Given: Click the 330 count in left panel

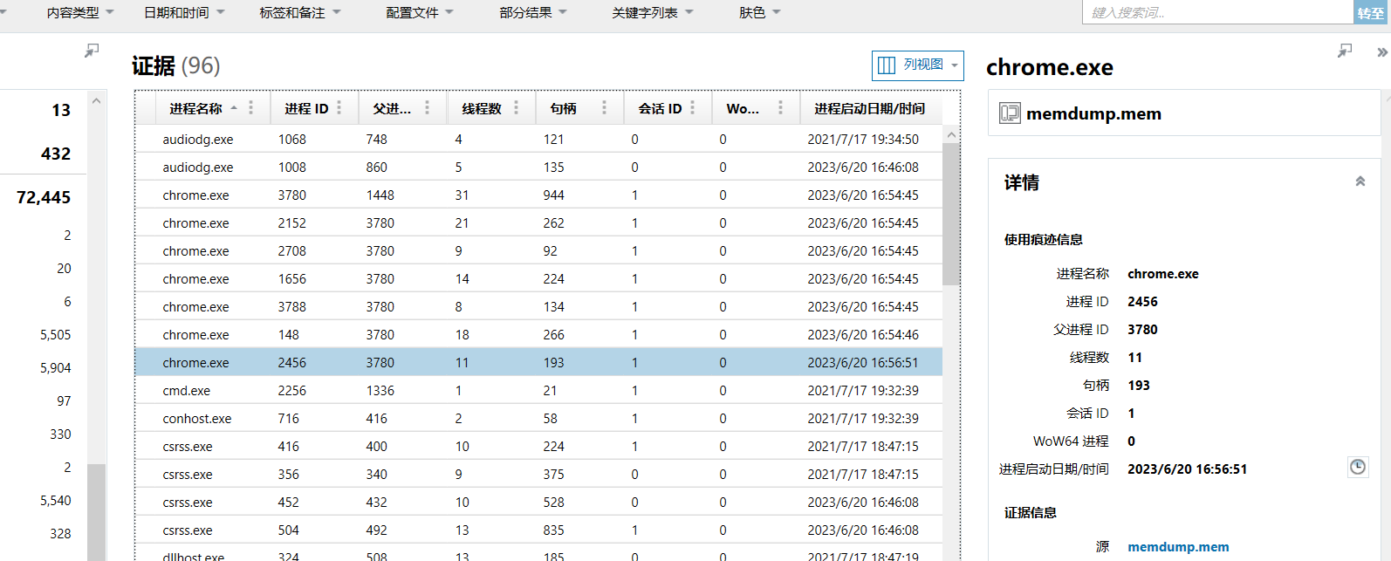Looking at the screenshot, I should (60, 434).
